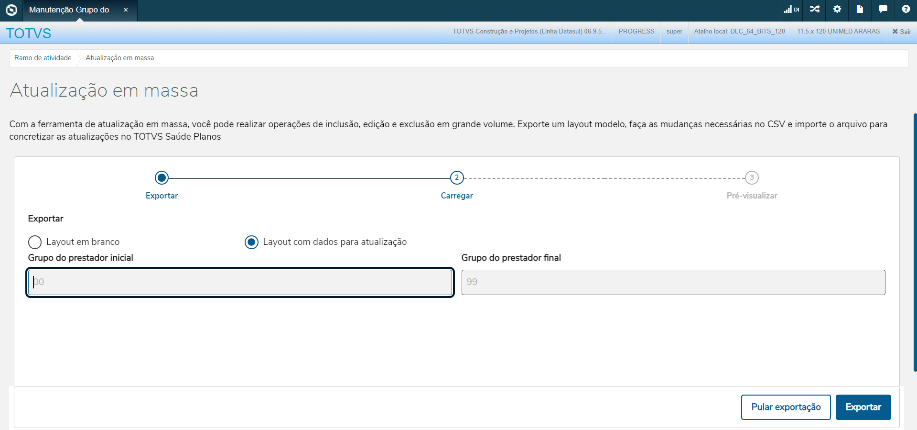Click the blue Exportar button
917x430 pixels.
tap(863, 407)
